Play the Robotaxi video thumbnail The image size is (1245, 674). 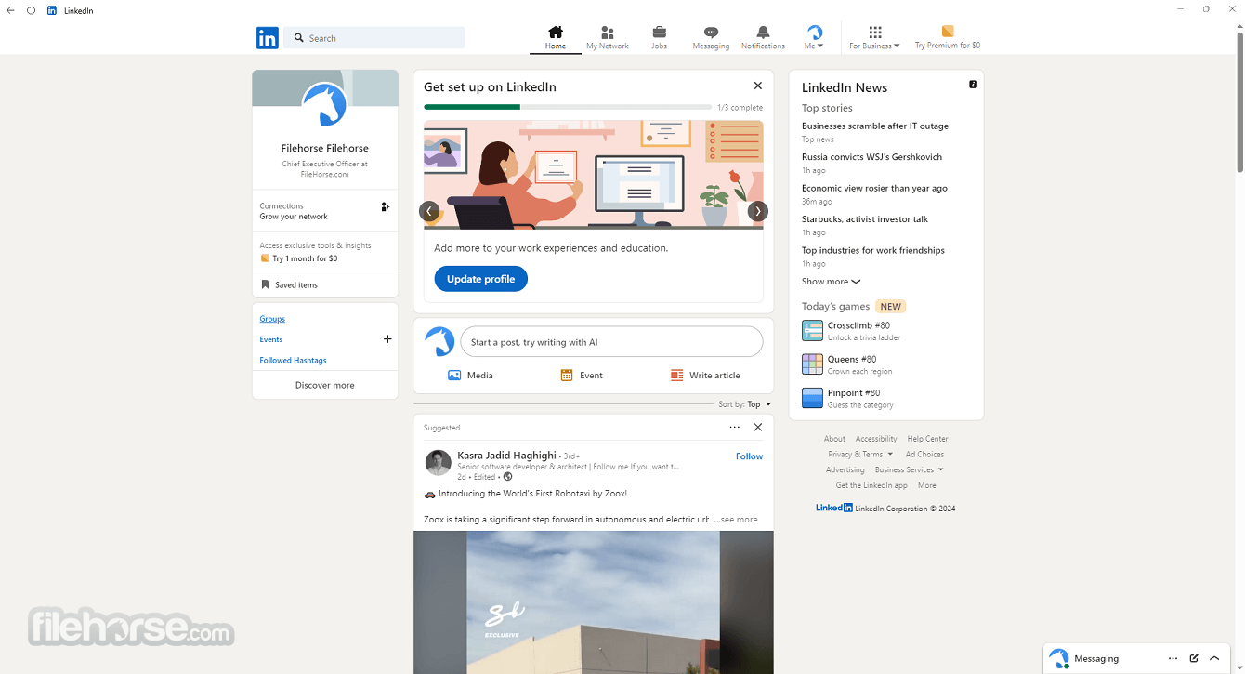click(x=594, y=602)
